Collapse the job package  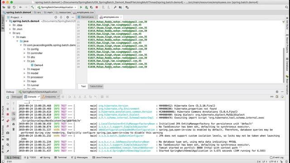click(24, 61)
